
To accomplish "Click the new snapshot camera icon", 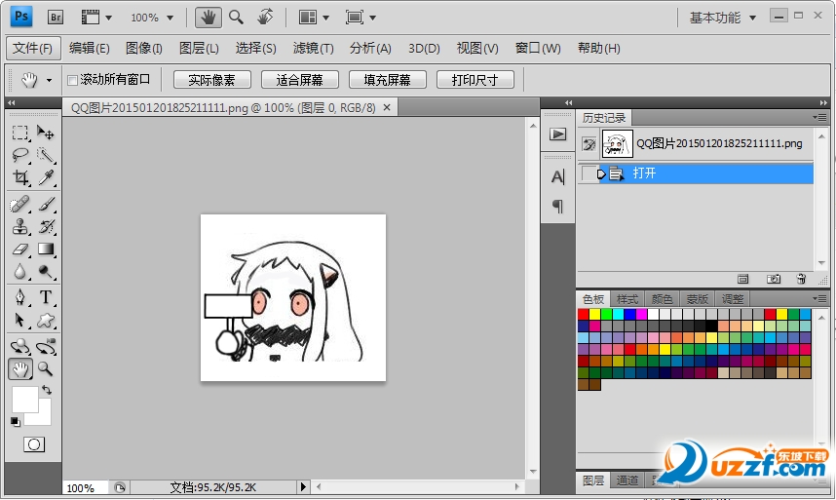I will point(773,279).
